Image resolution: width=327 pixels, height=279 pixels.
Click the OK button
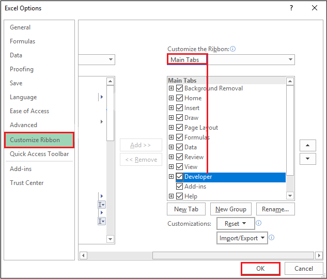click(x=260, y=269)
